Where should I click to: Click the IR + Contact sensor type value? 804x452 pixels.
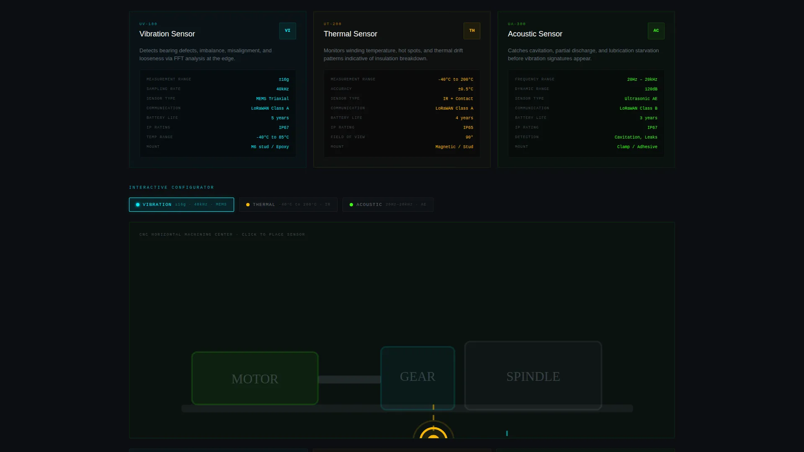click(458, 99)
